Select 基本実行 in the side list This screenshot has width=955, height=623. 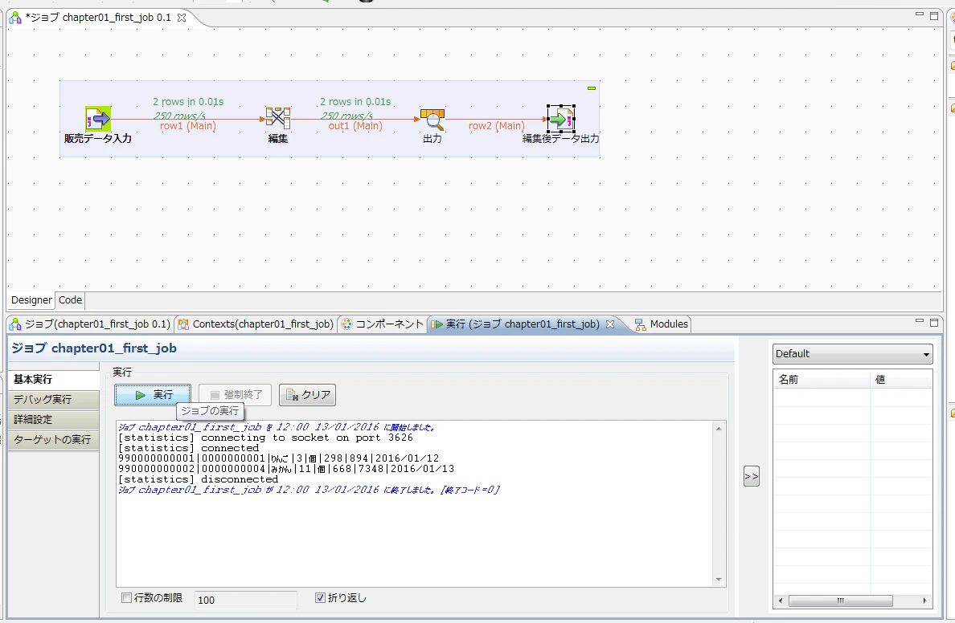[x=54, y=380]
